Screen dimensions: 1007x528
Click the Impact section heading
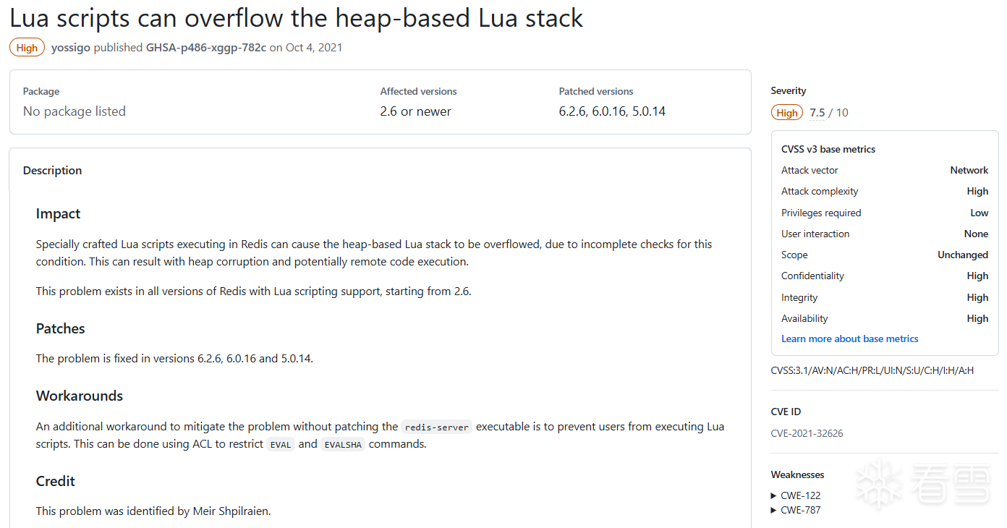coord(58,214)
